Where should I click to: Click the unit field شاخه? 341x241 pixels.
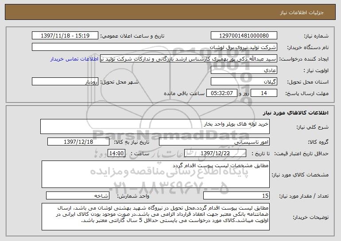77,195
